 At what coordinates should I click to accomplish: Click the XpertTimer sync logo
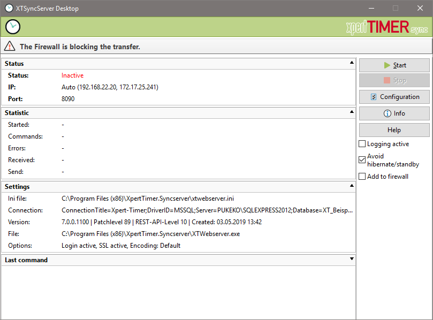coord(387,27)
